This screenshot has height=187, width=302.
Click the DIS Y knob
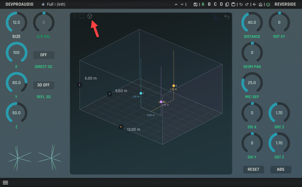tap(252, 143)
